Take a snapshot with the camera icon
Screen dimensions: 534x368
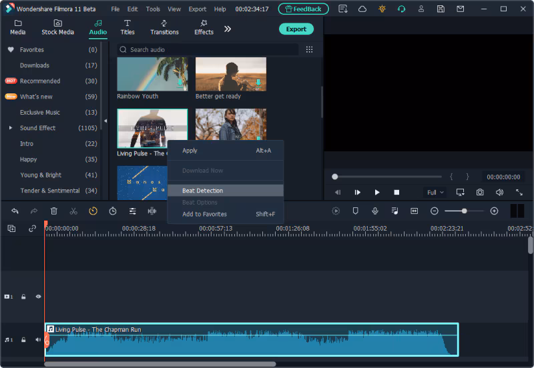(x=480, y=192)
